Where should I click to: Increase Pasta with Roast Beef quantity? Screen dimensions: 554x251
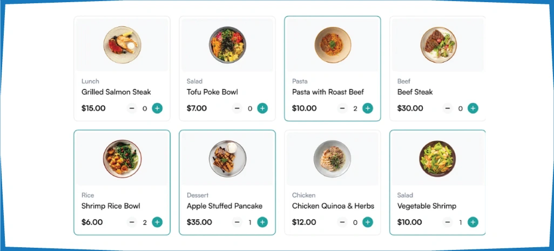[368, 108]
